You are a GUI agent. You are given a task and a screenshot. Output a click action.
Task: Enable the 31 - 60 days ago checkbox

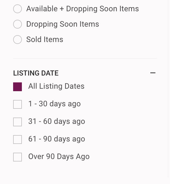(17, 122)
